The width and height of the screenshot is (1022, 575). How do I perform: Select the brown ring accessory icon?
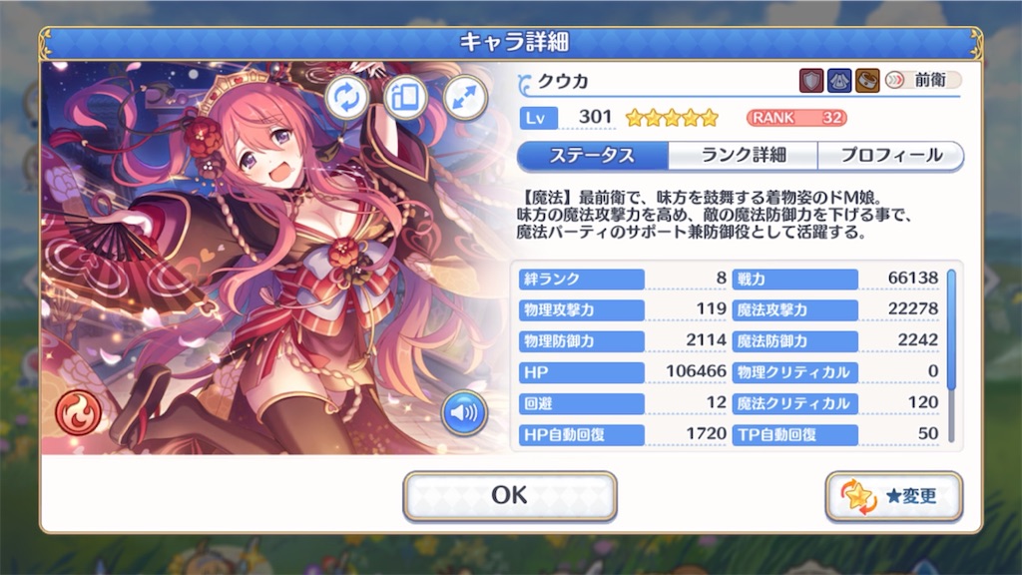click(867, 81)
